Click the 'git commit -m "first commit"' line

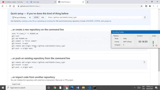click(24, 41)
